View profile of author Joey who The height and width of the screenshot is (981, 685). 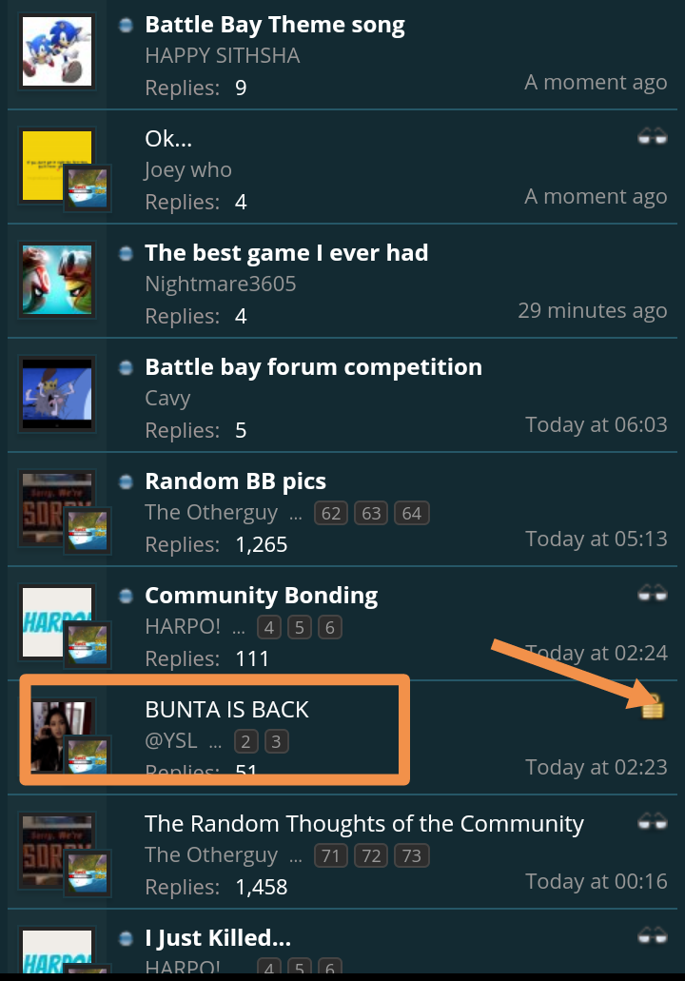tap(187, 169)
